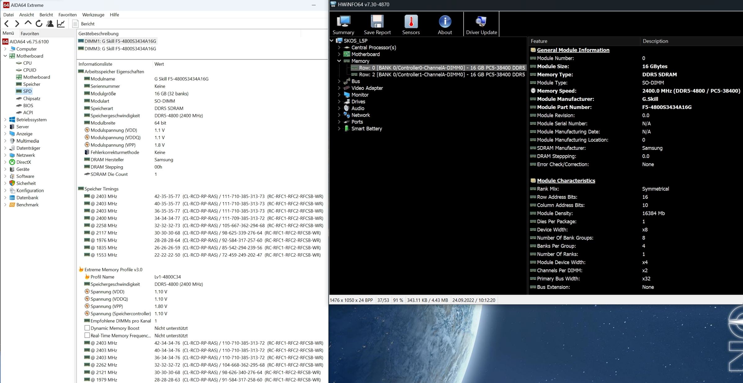The width and height of the screenshot is (743, 383).
Task: Open the Favoriten menu in the menu bar
Action: tap(67, 15)
